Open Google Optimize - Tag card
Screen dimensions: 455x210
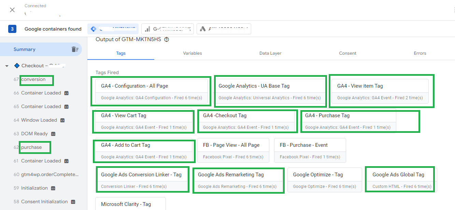[325, 180]
